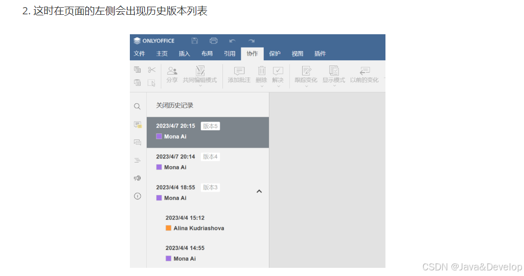Open dropdown arrow under 显示模式
The width and height of the screenshot is (524, 276).
[334, 86]
